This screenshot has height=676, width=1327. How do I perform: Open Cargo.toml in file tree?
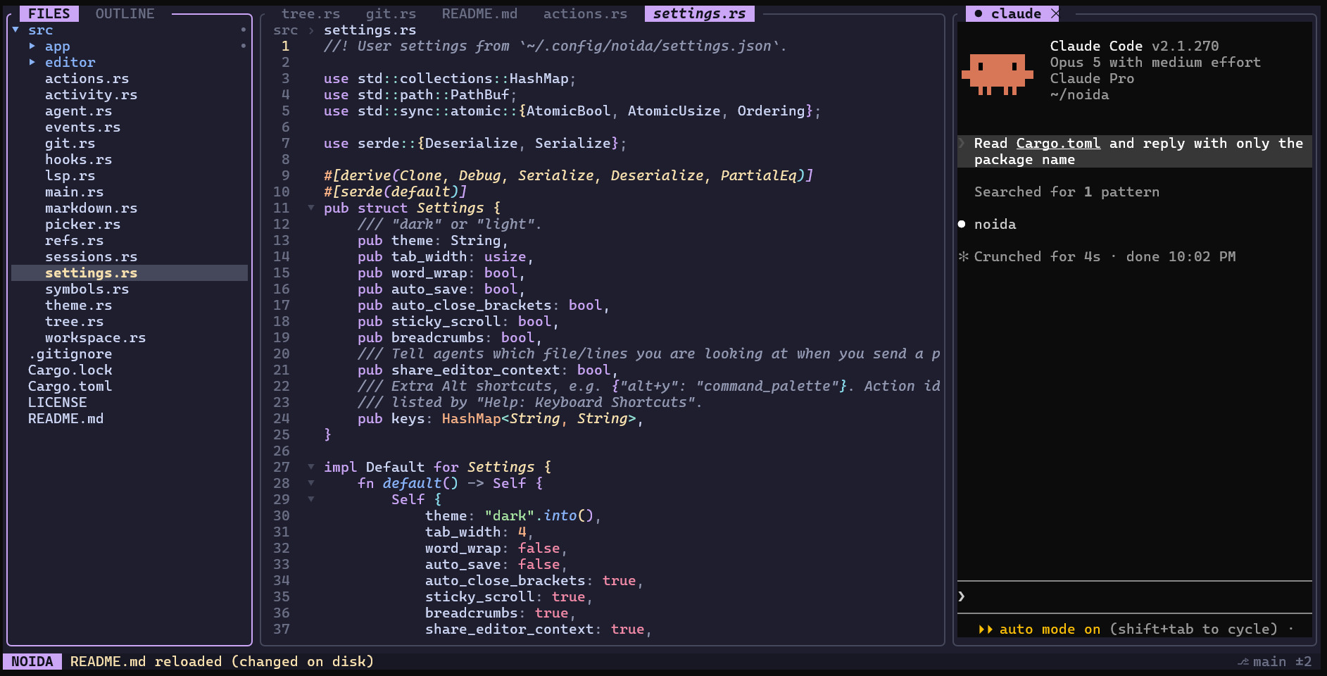pos(70,386)
